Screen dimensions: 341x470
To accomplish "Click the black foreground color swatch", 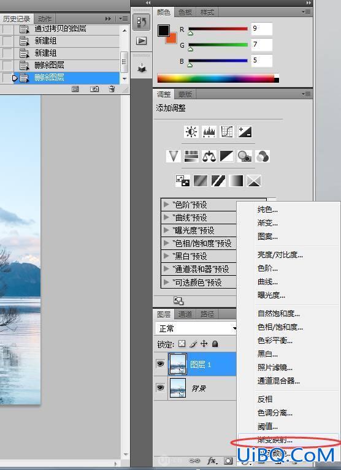I will tap(164, 30).
